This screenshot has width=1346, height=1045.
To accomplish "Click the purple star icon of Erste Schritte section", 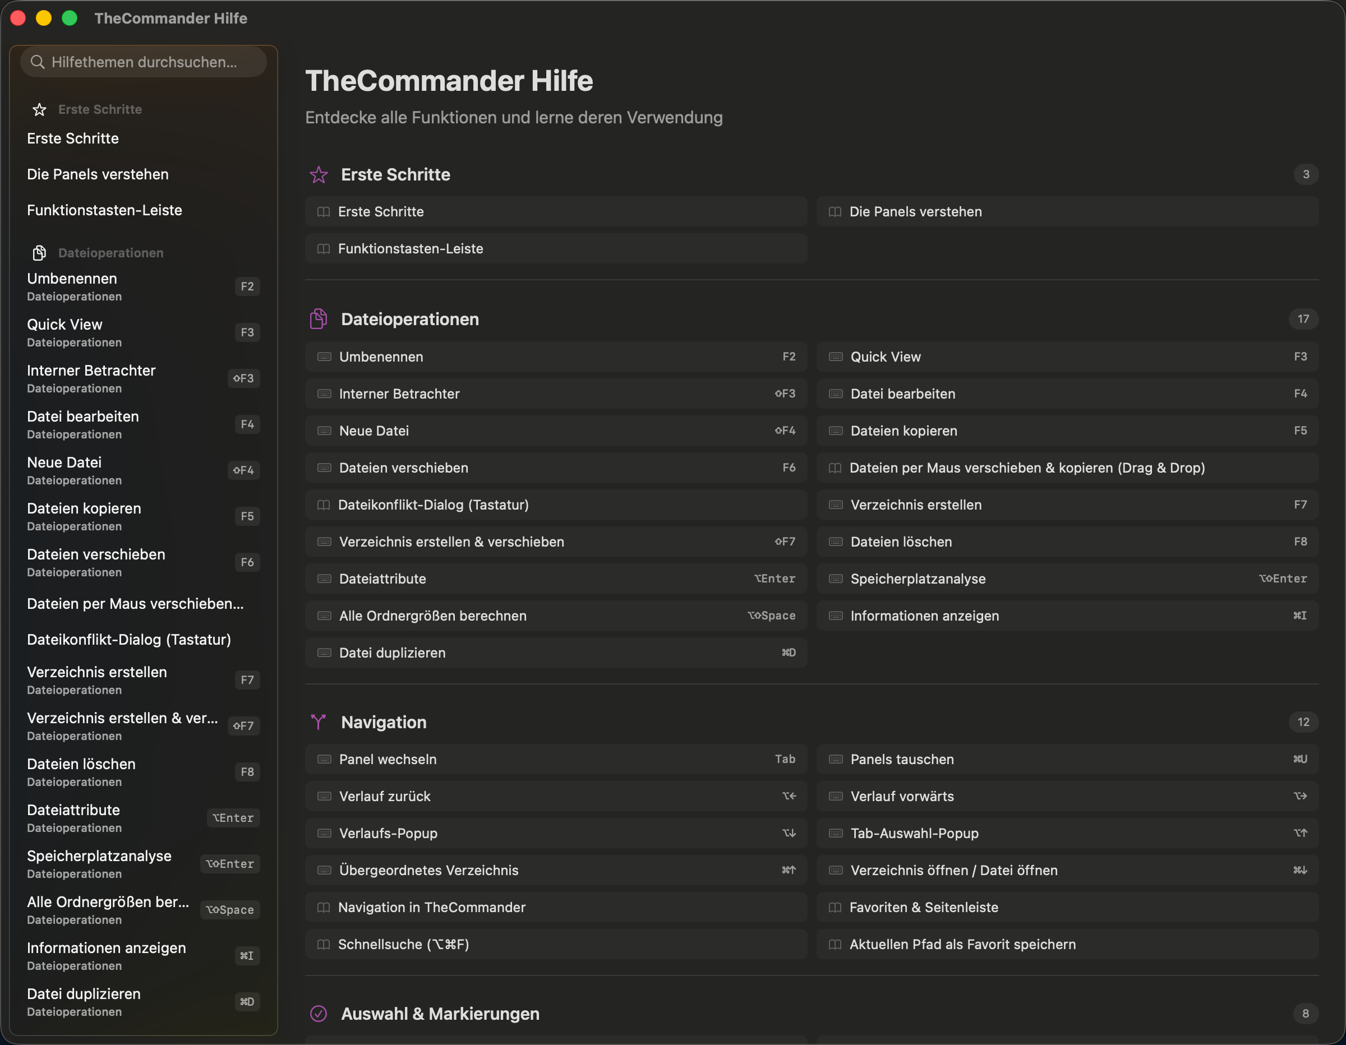I will click(x=319, y=175).
